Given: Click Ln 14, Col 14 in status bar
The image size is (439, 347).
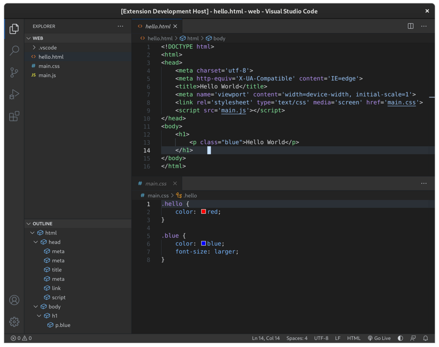Looking at the screenshot, I should [266, 338].
